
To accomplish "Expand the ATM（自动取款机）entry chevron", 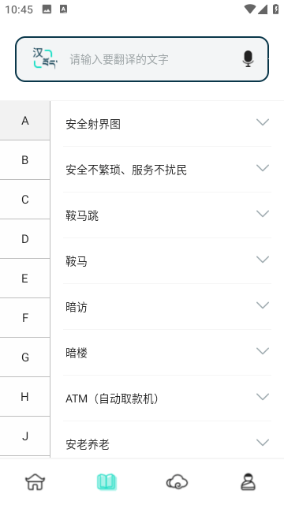I will pyautogui.click(x=263, y=396).
